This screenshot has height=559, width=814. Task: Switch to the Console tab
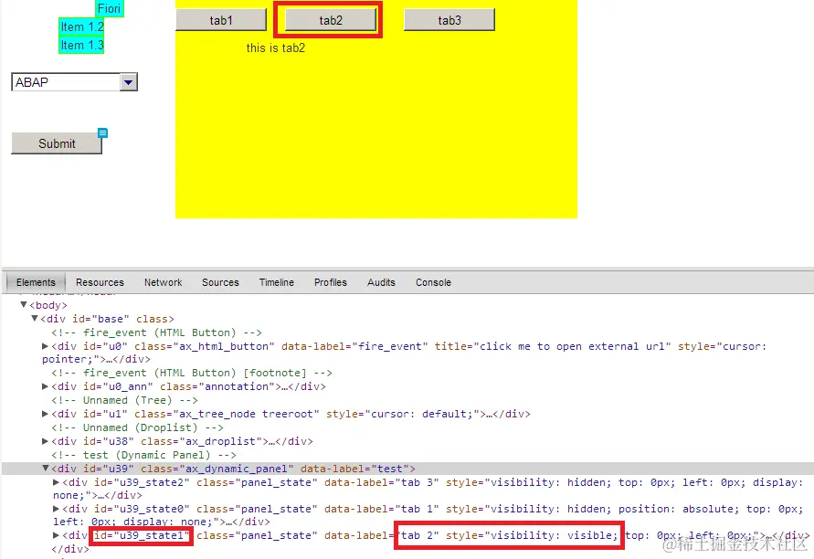(433, 282)
